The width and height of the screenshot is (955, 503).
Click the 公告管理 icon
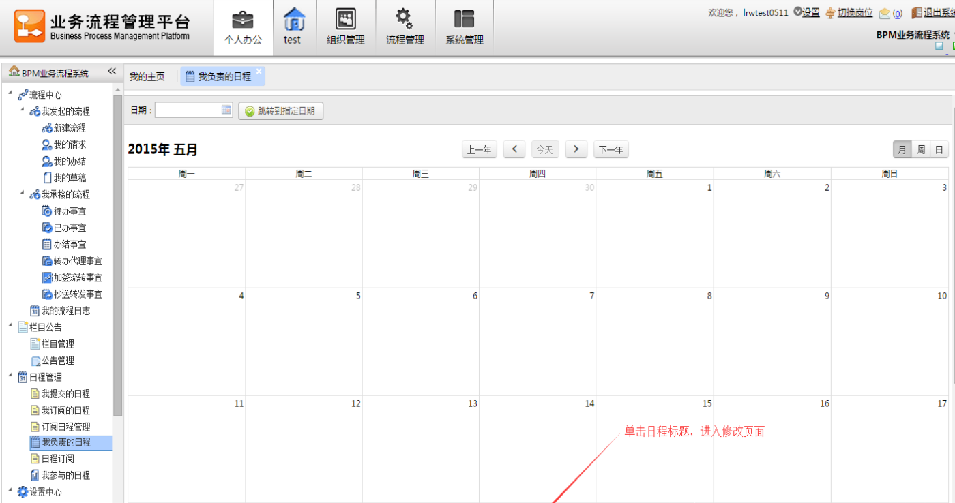tap(35, 361)
